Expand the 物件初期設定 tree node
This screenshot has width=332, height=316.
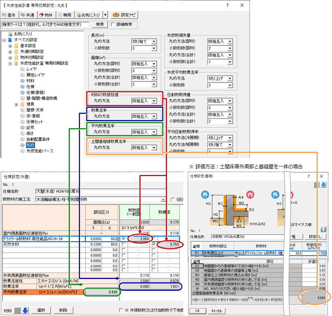[10, 58]
